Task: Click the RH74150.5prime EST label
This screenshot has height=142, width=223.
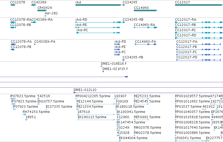Action: click(x=36, y=112)
